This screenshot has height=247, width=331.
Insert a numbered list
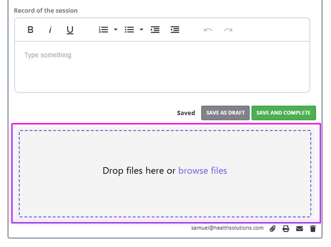(x=103, y=29)
